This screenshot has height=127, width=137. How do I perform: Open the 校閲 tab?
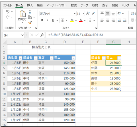point(95,5)
